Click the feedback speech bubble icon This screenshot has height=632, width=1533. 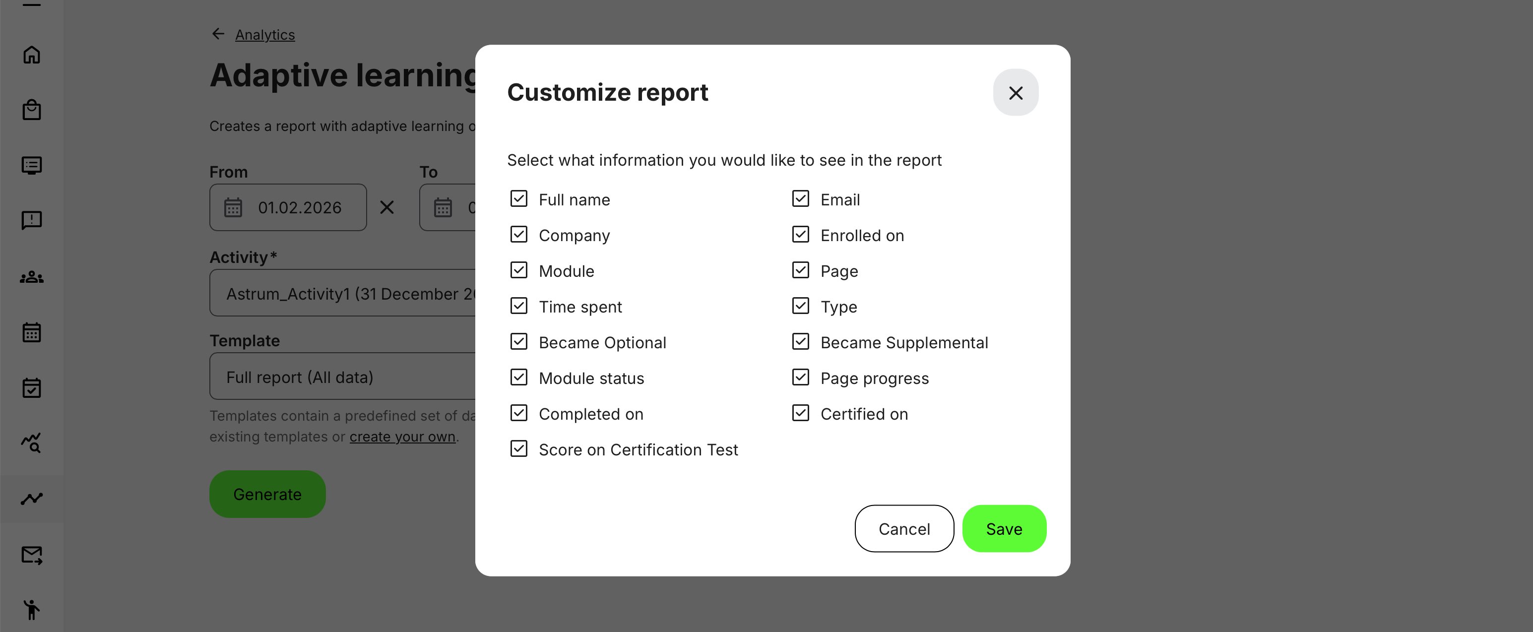32,220
